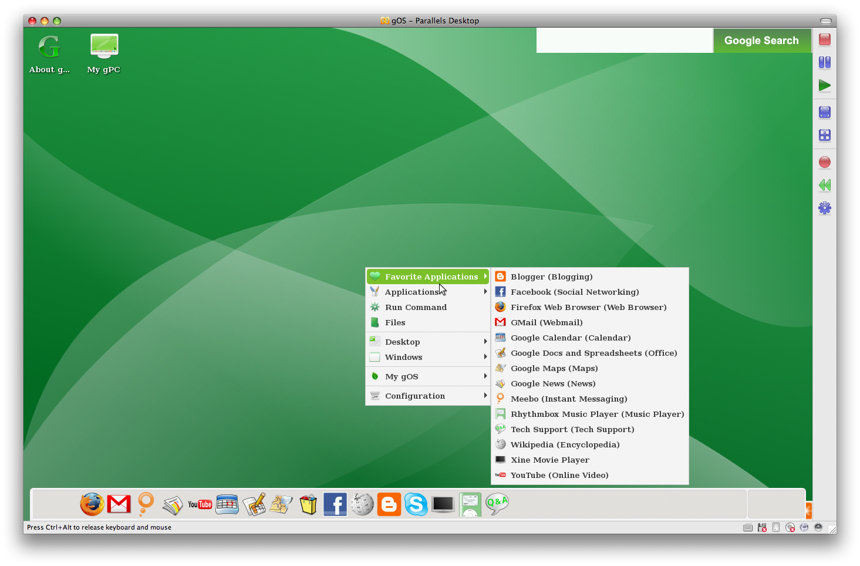Image resolution: width=860 pixels, height=566 pixels.
Task: Open Xine movie player screen dock icon
Action: [443, 504]
